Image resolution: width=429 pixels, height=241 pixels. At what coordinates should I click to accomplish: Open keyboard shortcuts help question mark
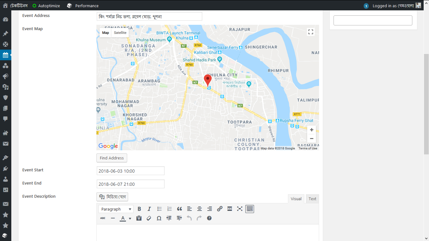[209, 218]
